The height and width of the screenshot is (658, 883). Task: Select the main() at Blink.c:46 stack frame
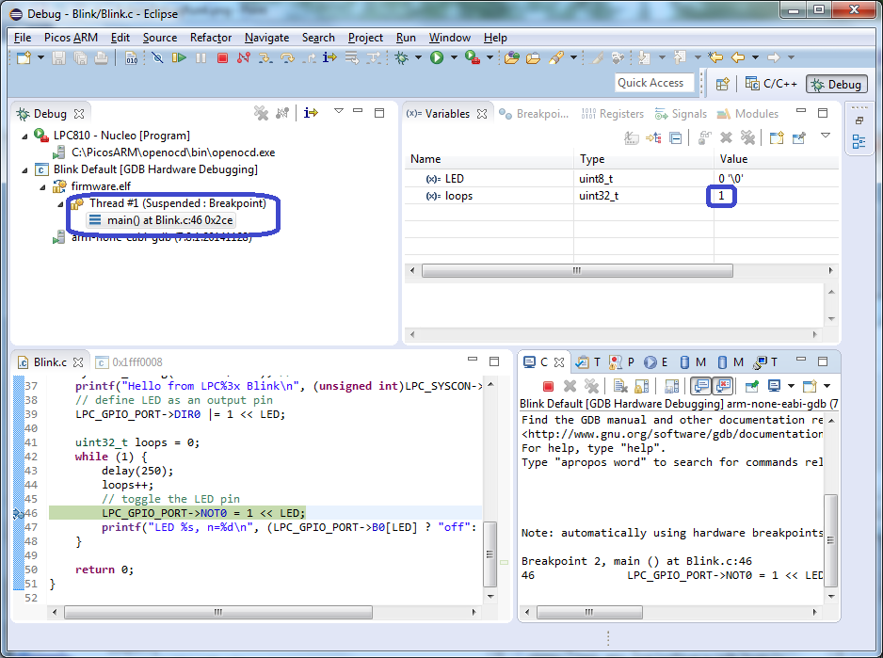[x=161, y=220]
